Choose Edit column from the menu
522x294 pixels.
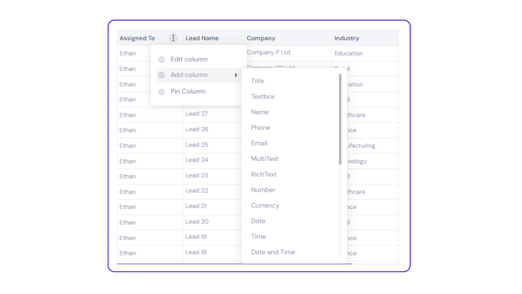click(x=189, y=59)
